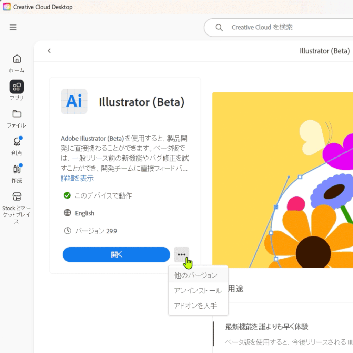Click the バージョン 29.9 text
The height and width of the screenshot is (353, 353).
coord(96,231)
